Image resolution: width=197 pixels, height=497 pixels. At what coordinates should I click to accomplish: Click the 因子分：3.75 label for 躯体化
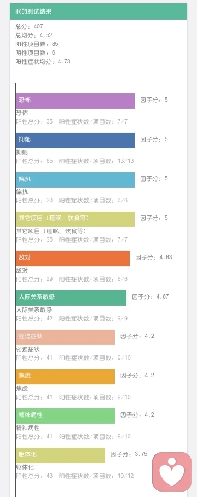click(129, 454)
